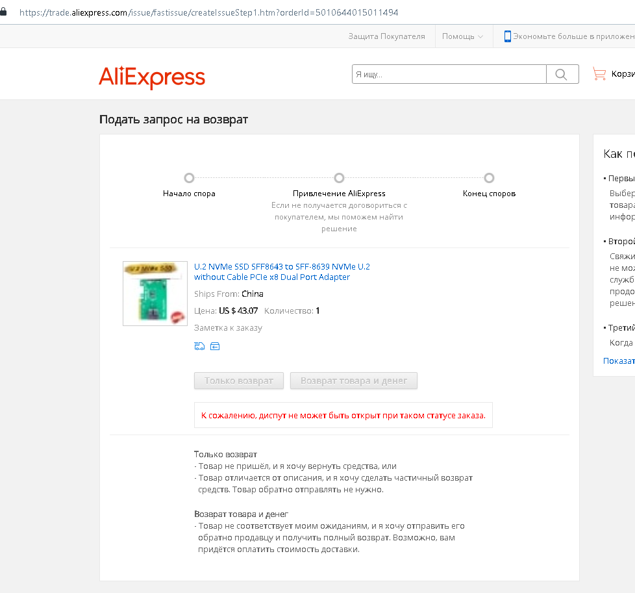Click the Количество: 1 text
Screen dimensions: 635x593
click(292, 310)
